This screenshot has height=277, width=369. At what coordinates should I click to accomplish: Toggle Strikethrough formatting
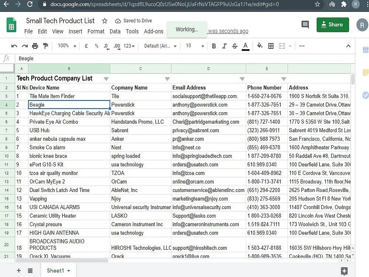235,46
